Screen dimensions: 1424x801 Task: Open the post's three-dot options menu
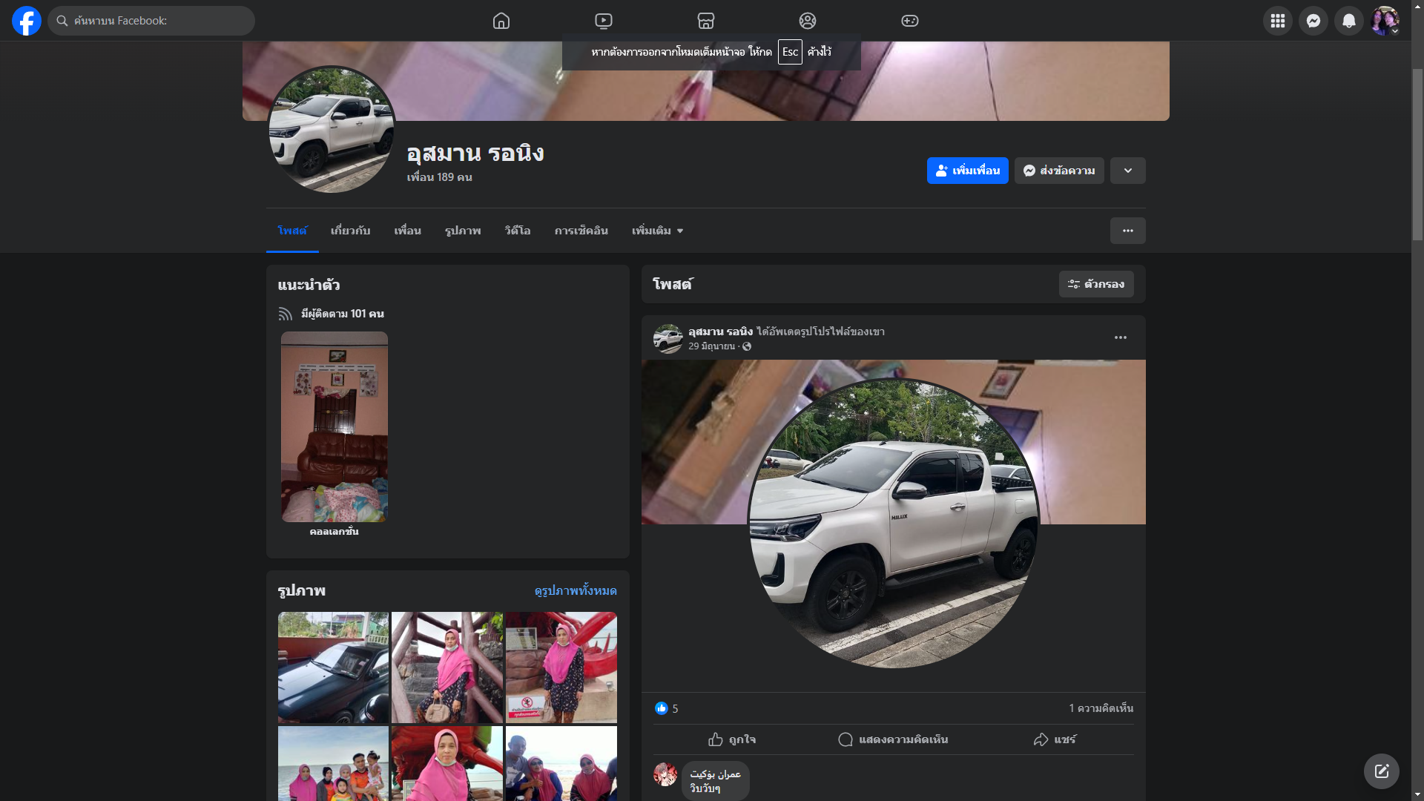click(1120, 337)
